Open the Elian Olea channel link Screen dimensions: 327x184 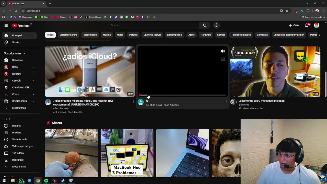click(x=244, y=105)
